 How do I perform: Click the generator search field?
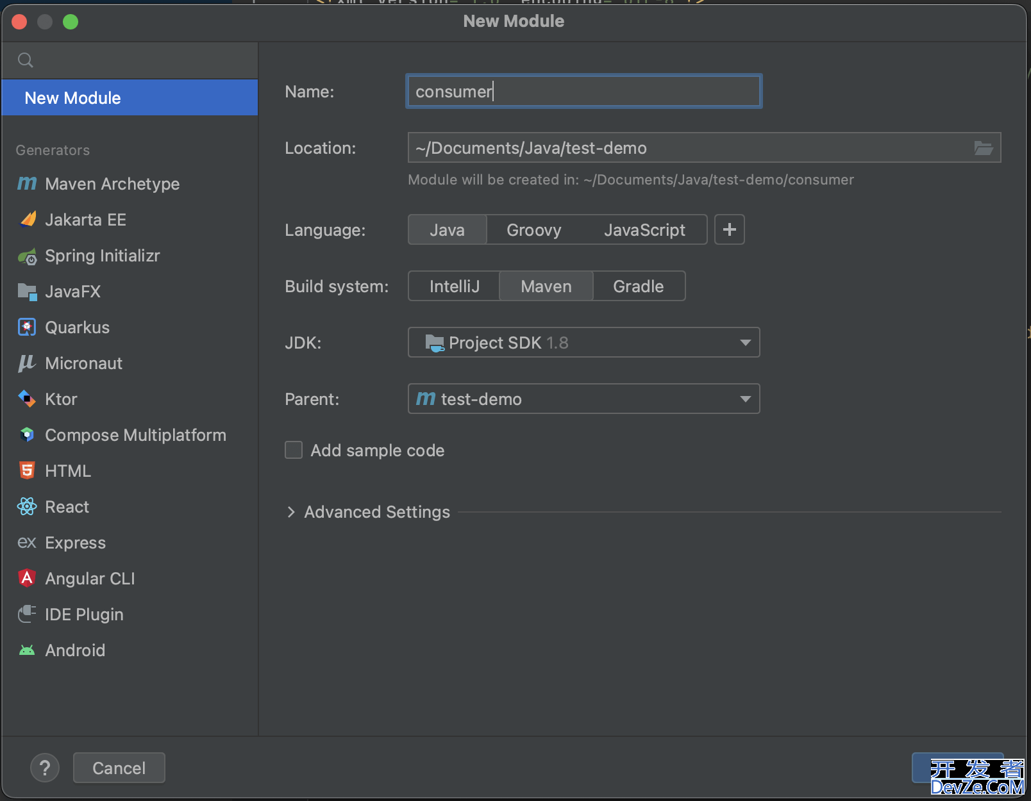130,60
